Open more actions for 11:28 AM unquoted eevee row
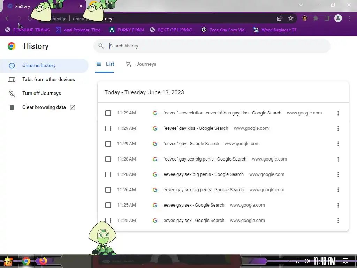The width and height of the screenshot is (357, 268). pyautogui.click(x=338, y=174)
